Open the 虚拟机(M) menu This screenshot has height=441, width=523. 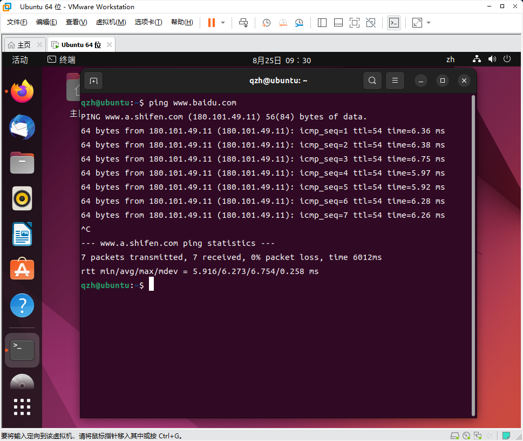click(111, 22)
